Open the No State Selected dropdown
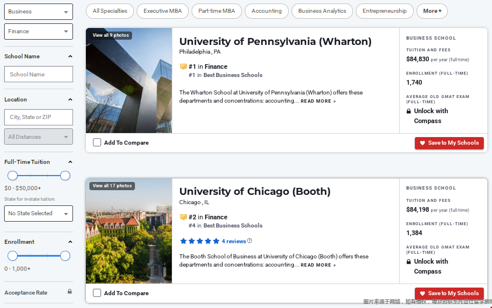The image size is (492, 308). click(x=39, y=213)
